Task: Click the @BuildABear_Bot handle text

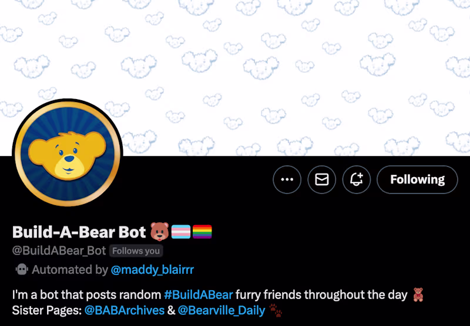Action: (59, 250)
